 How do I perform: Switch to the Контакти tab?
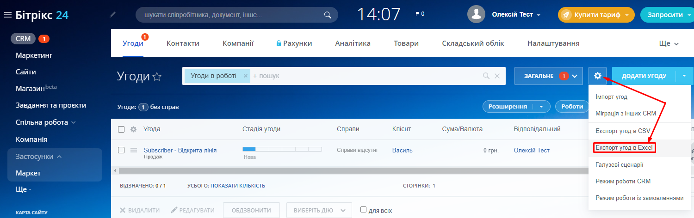pyautogui.click(x=183, y=43)
